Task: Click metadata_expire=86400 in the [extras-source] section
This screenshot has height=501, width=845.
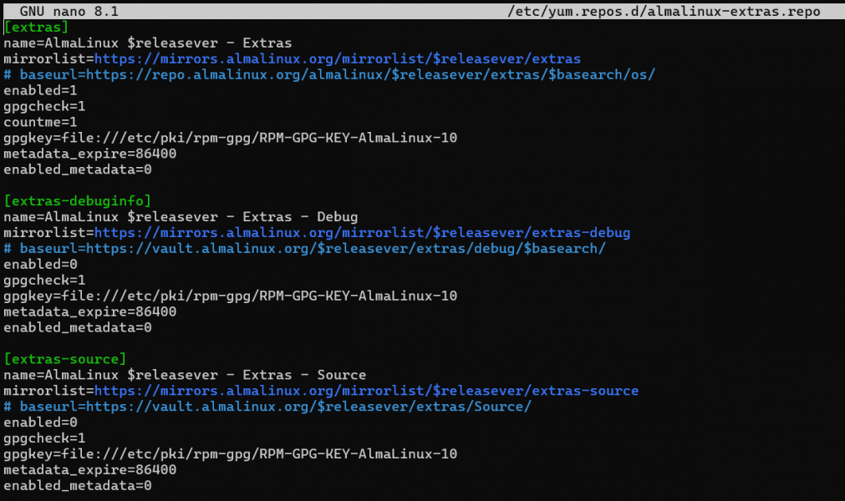Action: coord(90,470)
